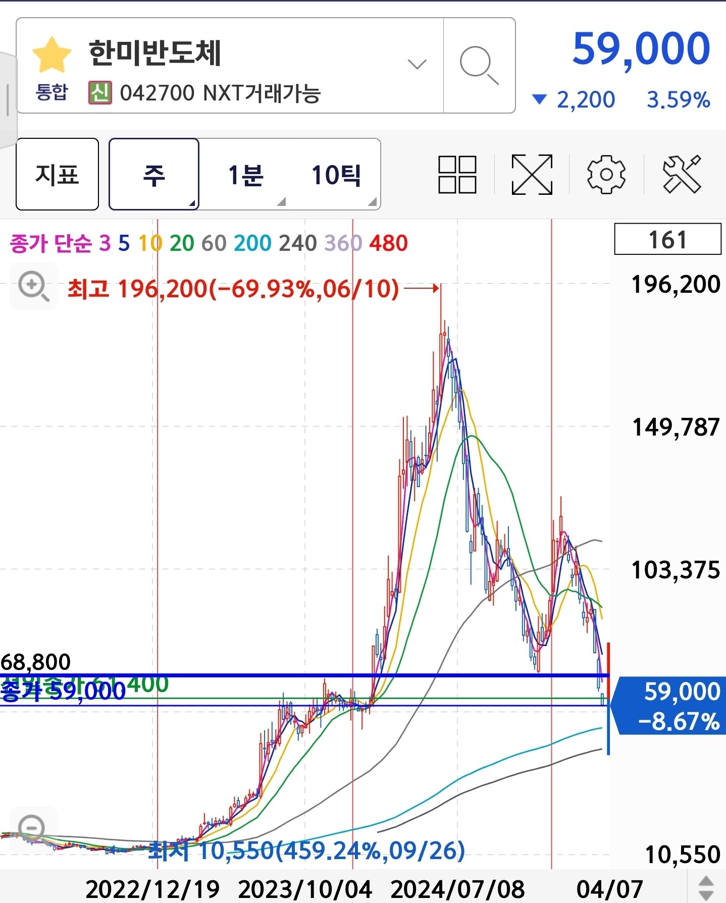The height and width of the screenshot is (903, 726).
Task: Open chart settings gear
Action: pyautogui.click(x=606, y=175)
